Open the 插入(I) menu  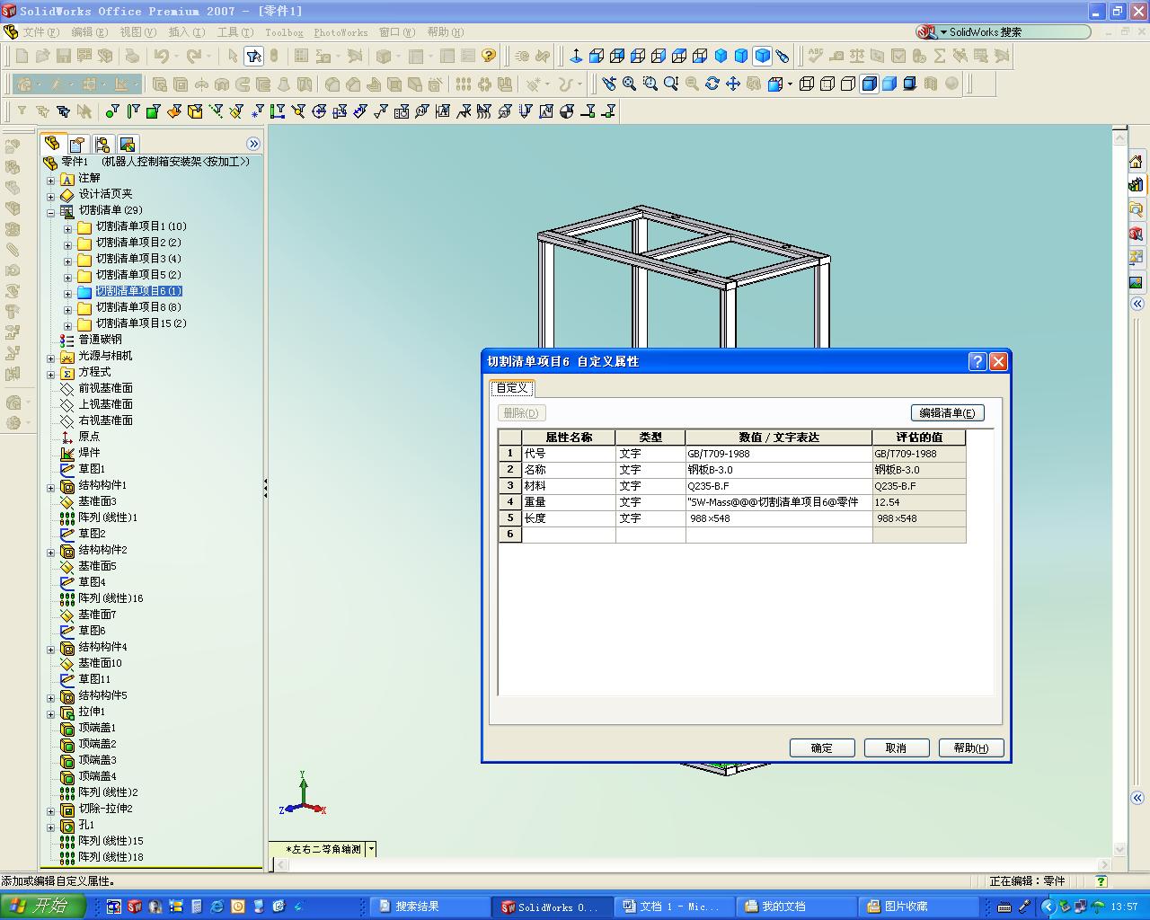click(x=187, y=32)
